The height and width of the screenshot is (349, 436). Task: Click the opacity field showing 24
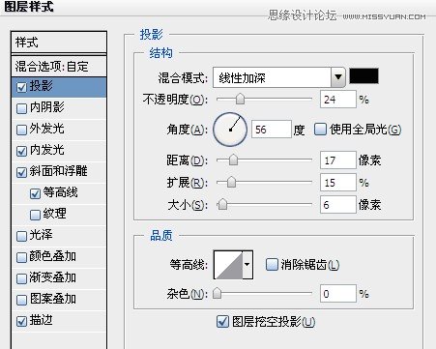(x=338, y=100)
